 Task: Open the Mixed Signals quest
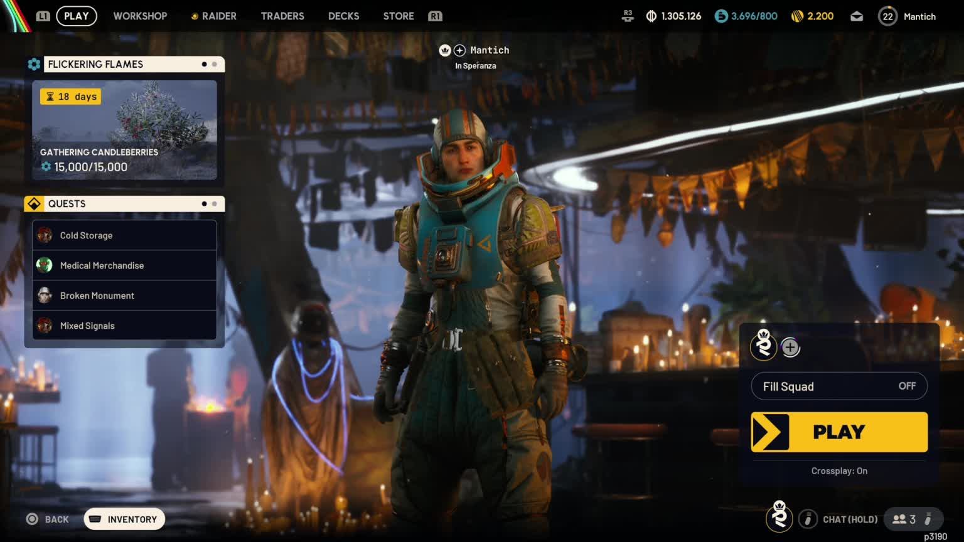point(124,326)
